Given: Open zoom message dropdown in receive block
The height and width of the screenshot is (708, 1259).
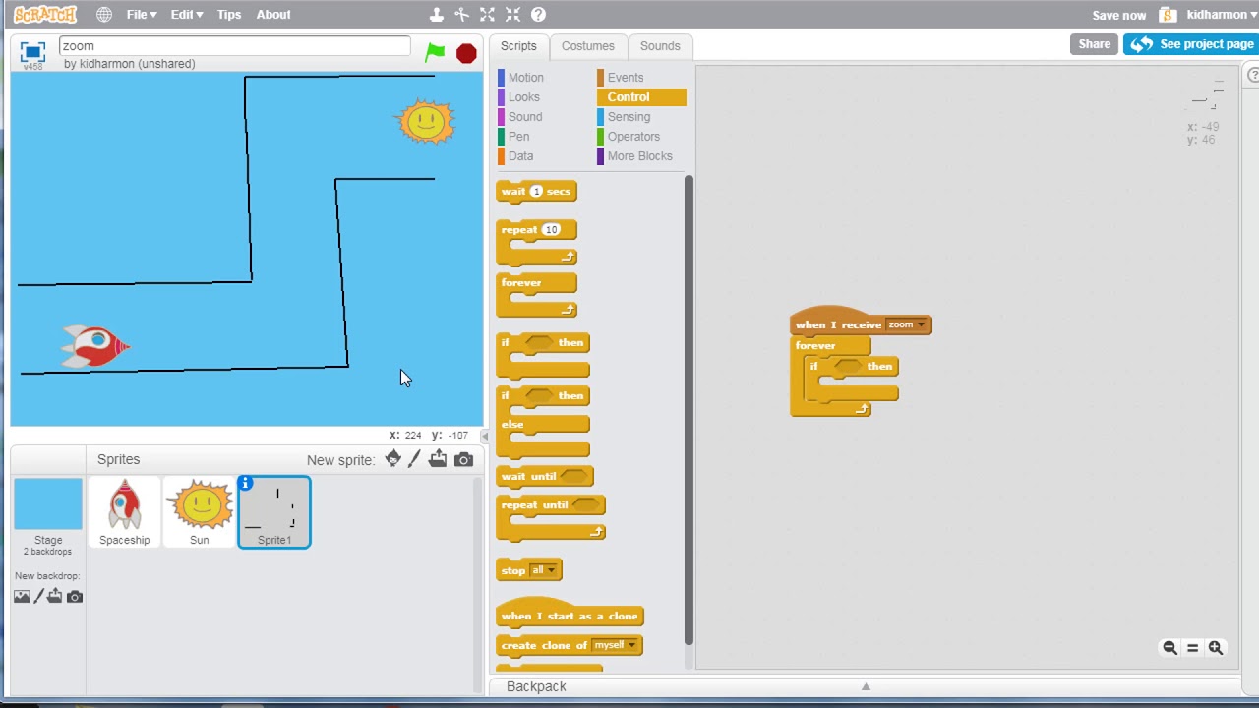Looking at the screenshot, I should (x=921, y=325).
